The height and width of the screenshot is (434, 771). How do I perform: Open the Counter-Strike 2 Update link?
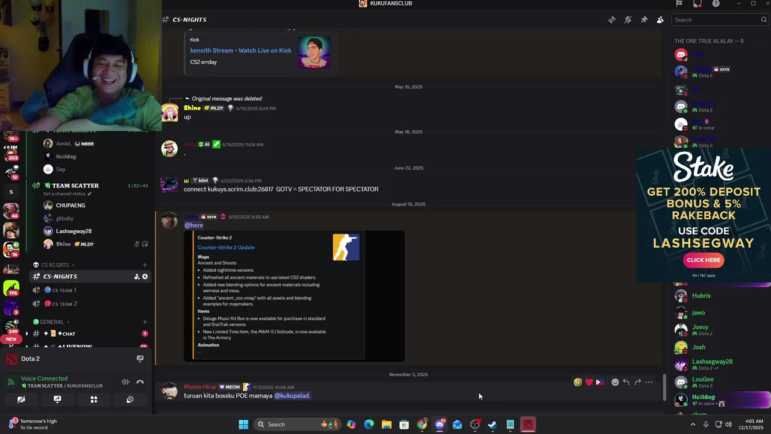point(226,247)
